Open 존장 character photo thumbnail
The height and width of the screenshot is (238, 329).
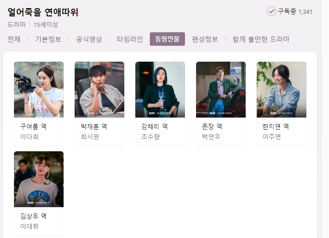(221, 90)
